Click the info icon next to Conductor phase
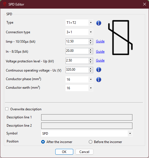149x158 pixels. [x=99, y=80]
